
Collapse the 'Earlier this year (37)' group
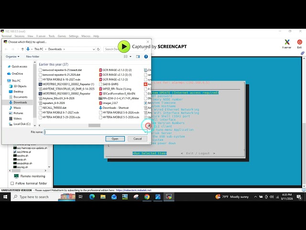(x=54, y=64)
